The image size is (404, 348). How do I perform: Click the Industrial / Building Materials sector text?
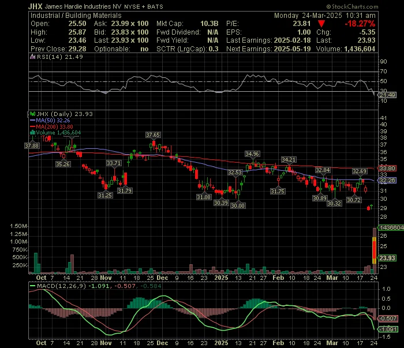(x=76, y=16)
